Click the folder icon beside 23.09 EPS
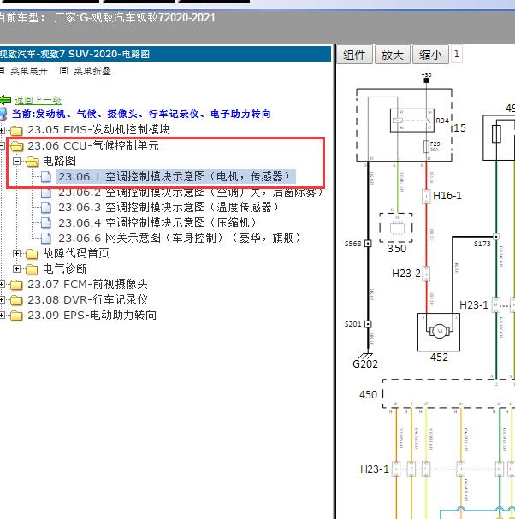 pos(16,316)
